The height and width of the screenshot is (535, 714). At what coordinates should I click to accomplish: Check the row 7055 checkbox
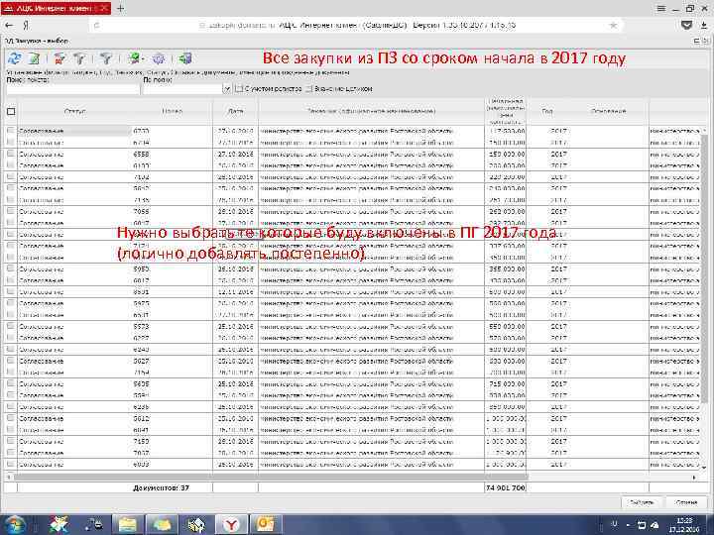(11, 211)
